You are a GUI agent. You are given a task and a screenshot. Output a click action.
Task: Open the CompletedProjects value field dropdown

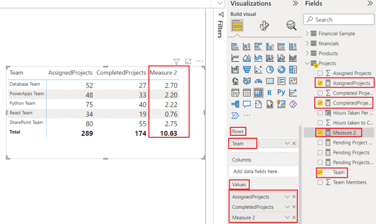[x=287, y=207]
